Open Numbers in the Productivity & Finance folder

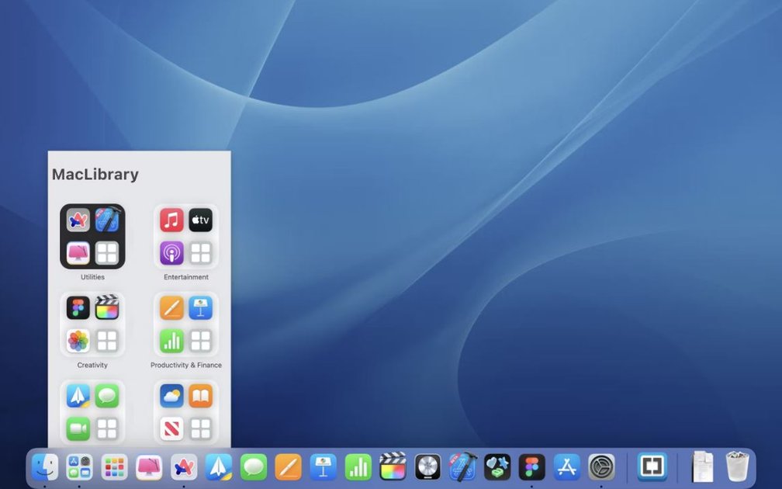[171, 339]
